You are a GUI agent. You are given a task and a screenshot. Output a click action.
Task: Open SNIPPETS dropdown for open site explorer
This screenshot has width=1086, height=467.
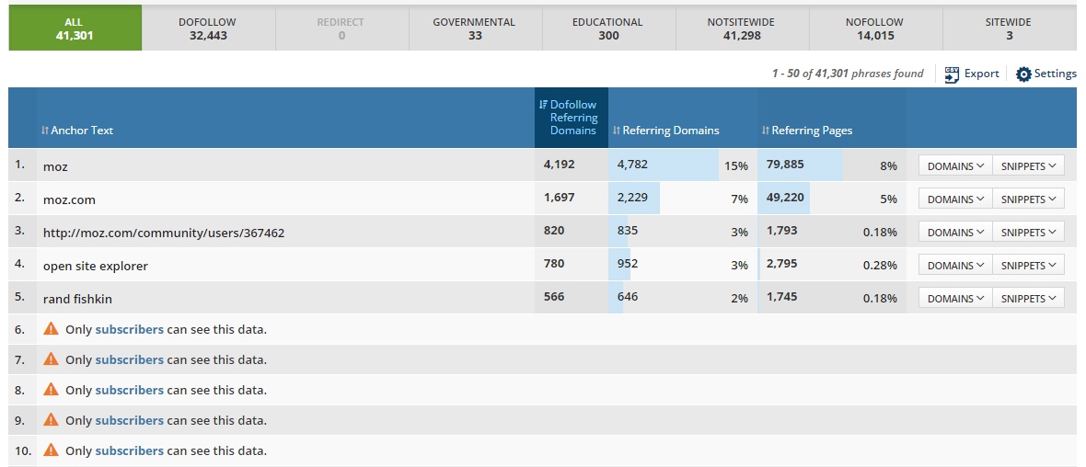[1029, 266]
